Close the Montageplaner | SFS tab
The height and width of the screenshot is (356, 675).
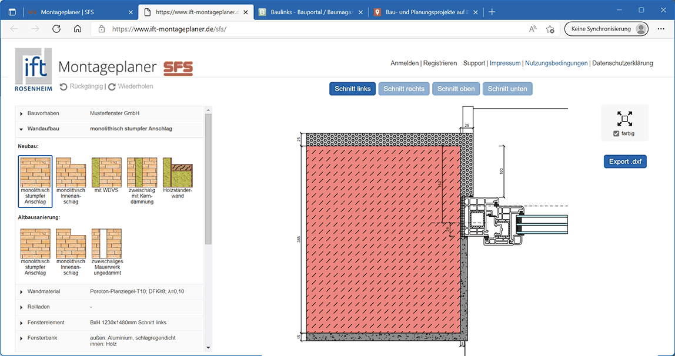coord(131,12)
